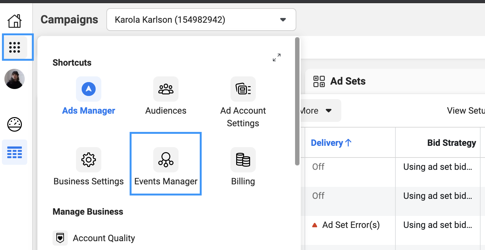Click the Bid Strategy column header
This screenshot has height=250, width=485.
coord(451,143)
